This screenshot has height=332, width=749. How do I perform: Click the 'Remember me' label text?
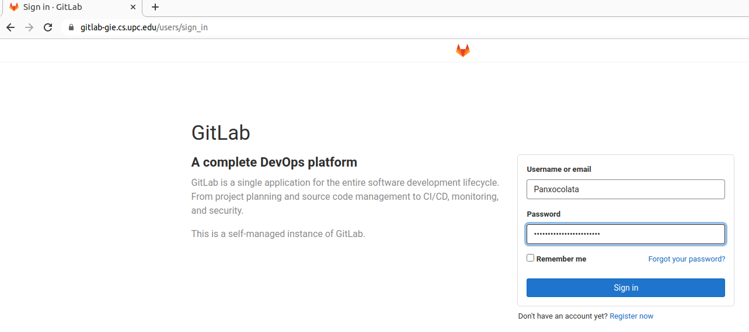click(x=561, y=259)
